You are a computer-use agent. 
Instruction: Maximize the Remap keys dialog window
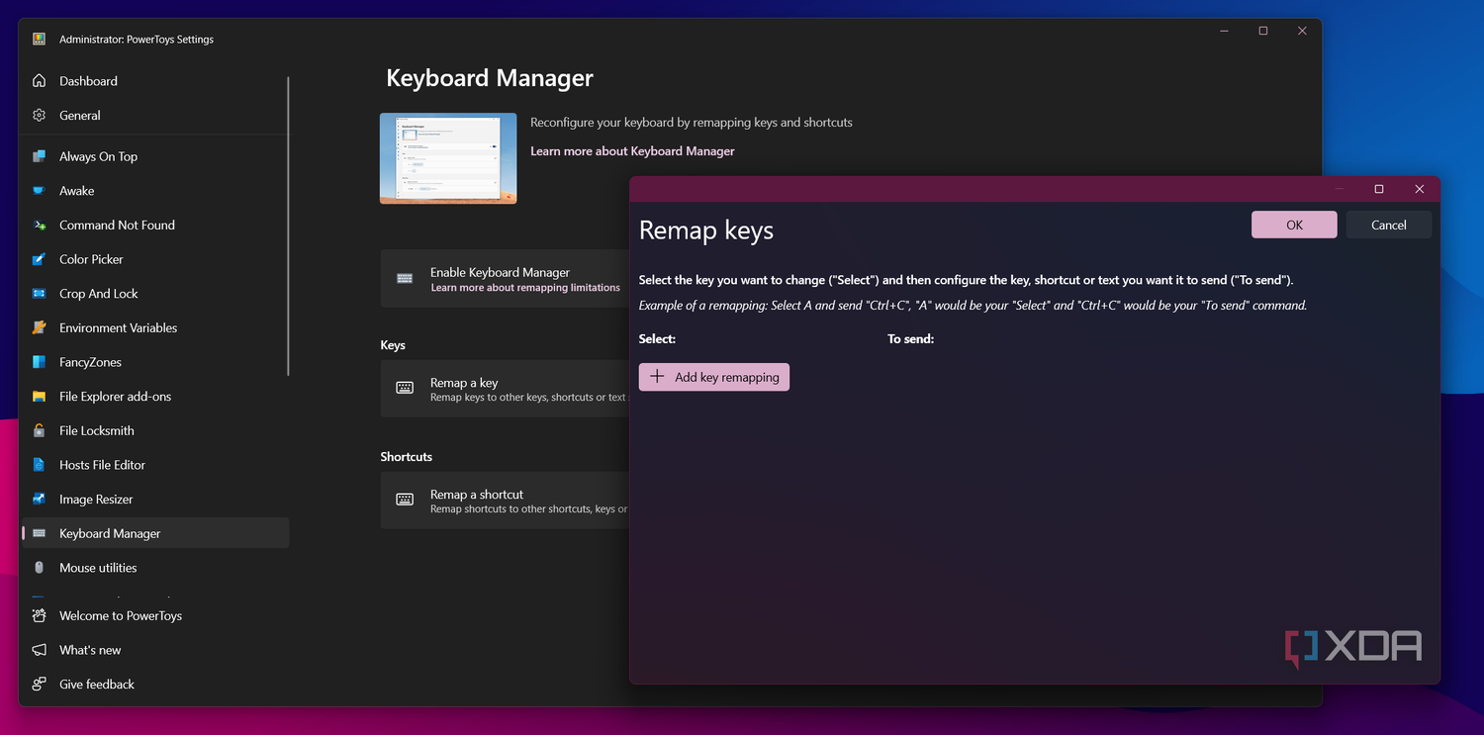[x=1379, y=189]
